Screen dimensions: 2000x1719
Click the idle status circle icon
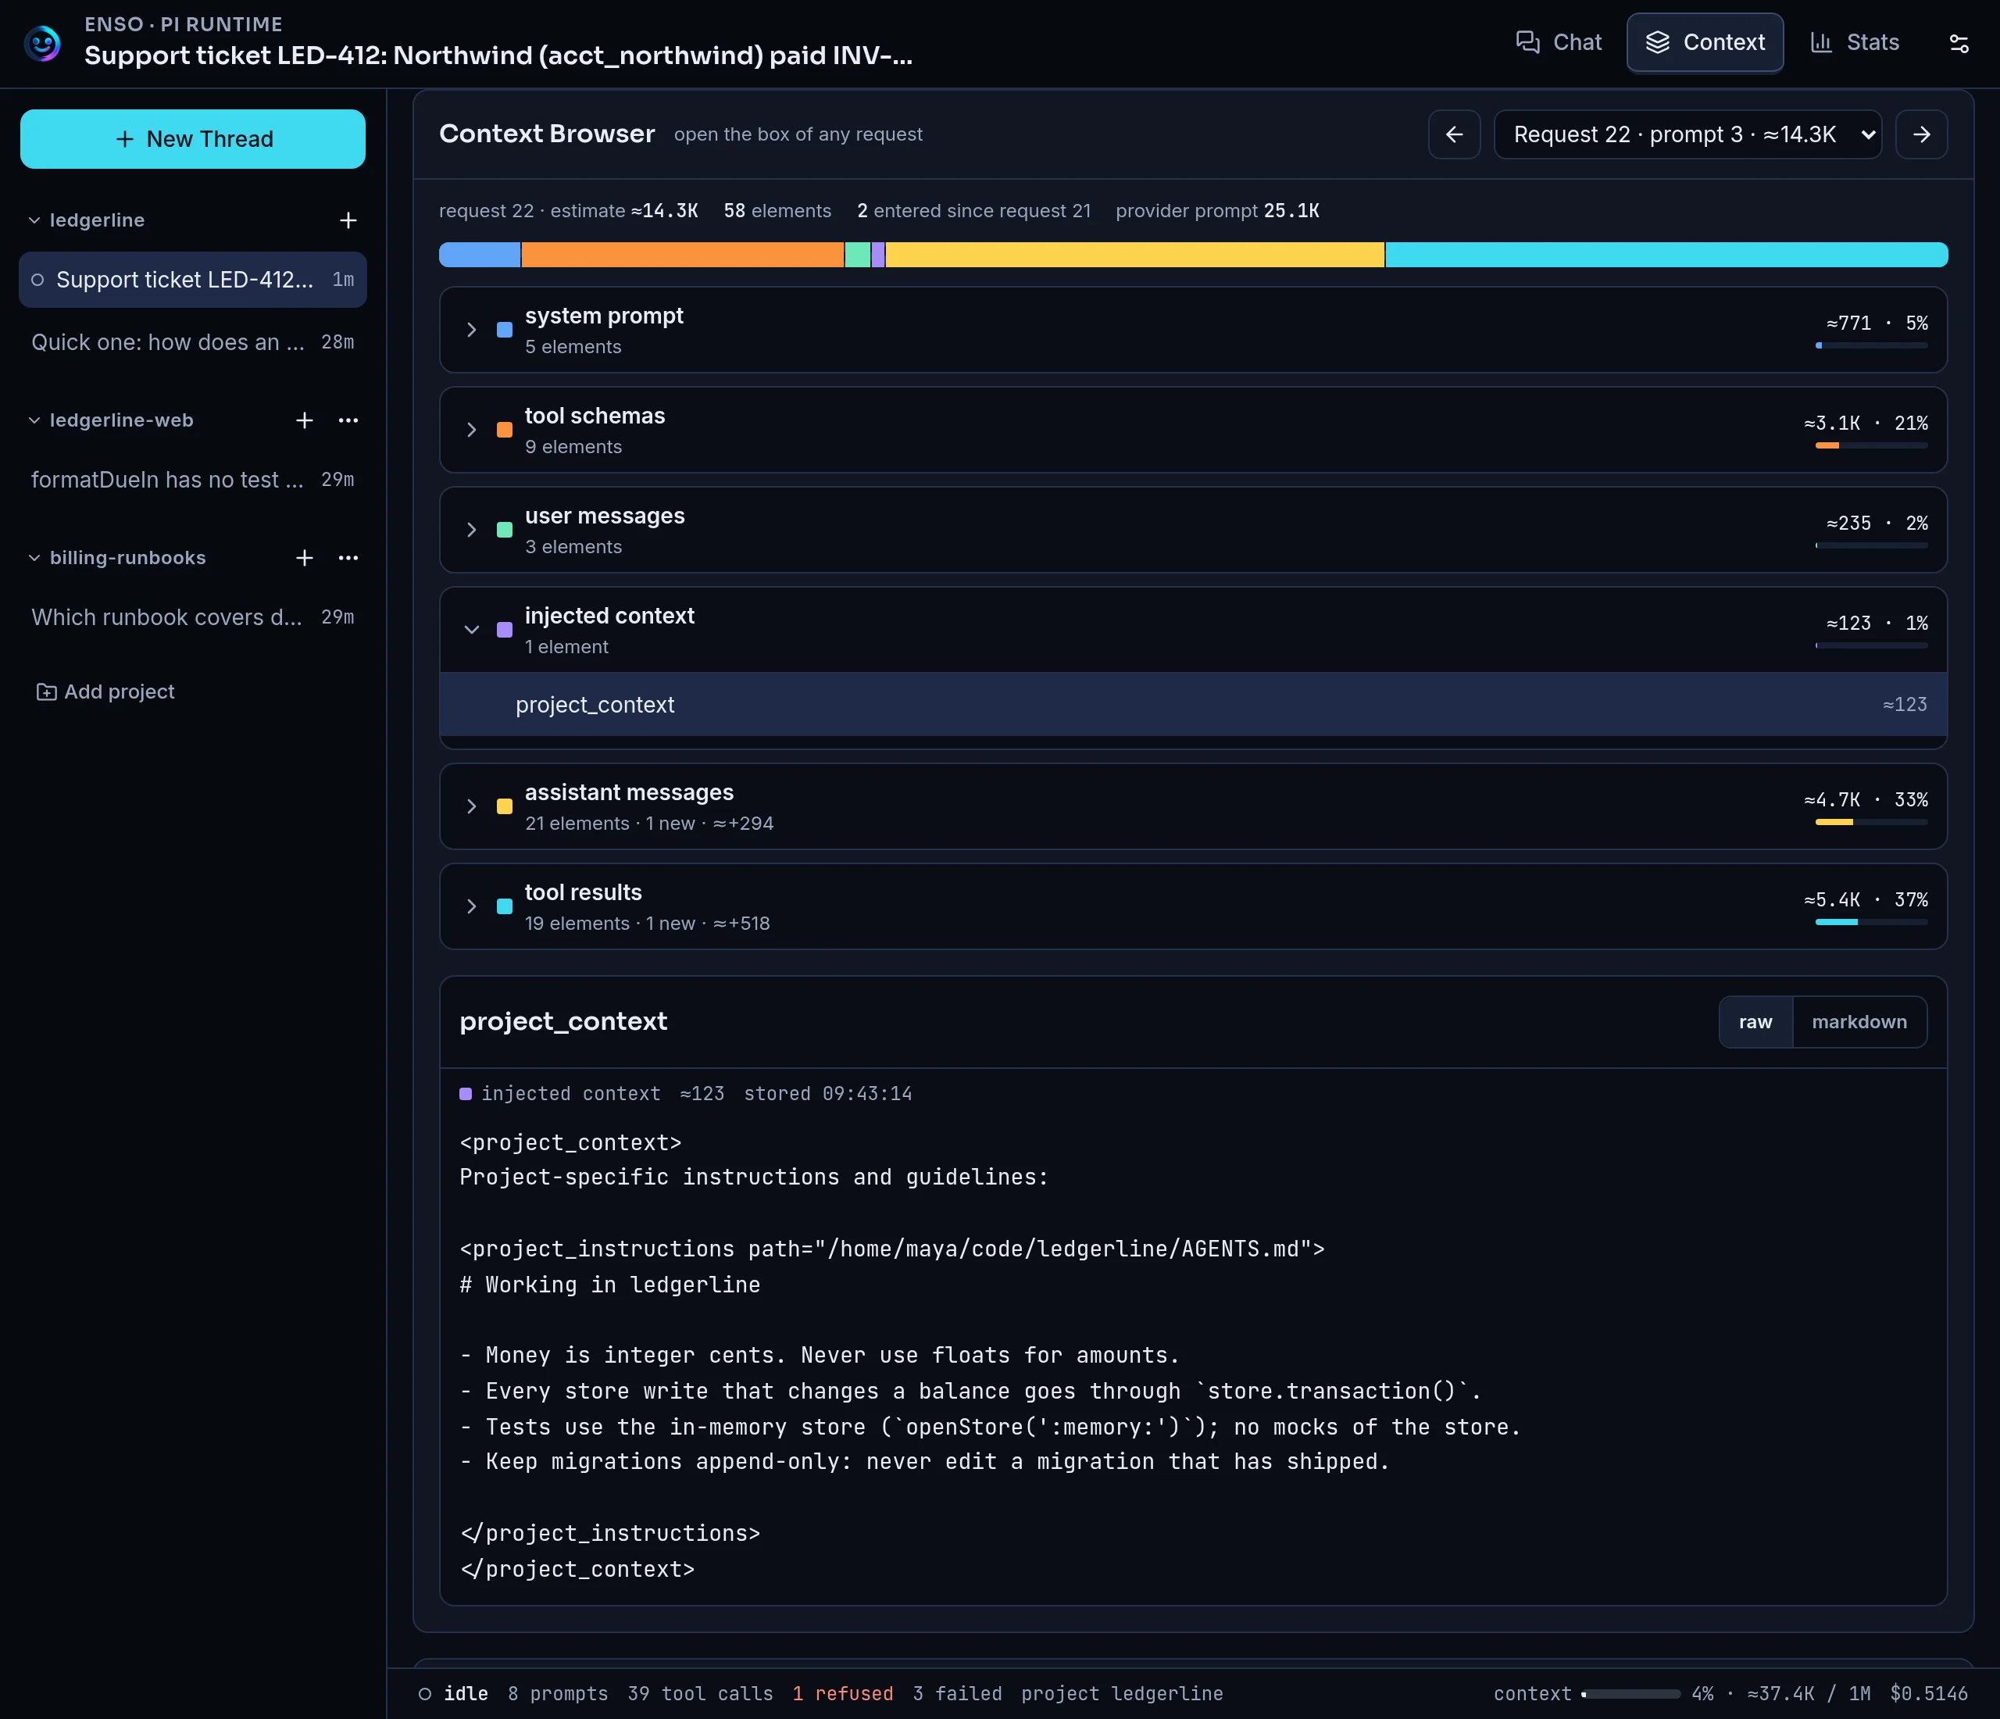click(425, 1694)
